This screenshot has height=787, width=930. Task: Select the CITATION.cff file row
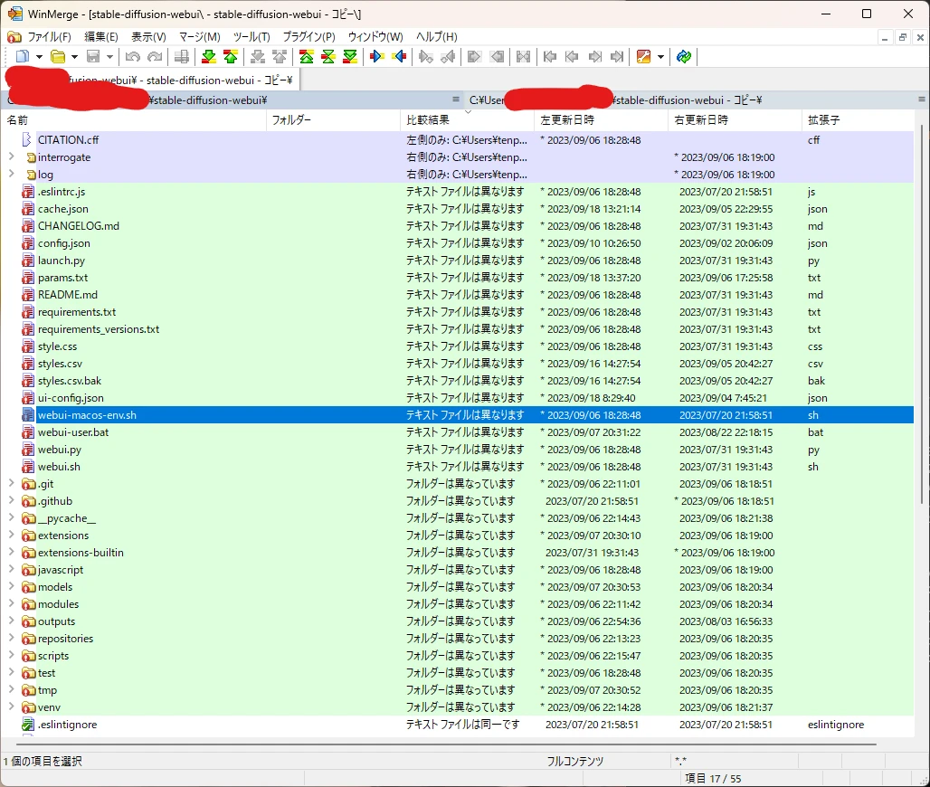[457, 140]
